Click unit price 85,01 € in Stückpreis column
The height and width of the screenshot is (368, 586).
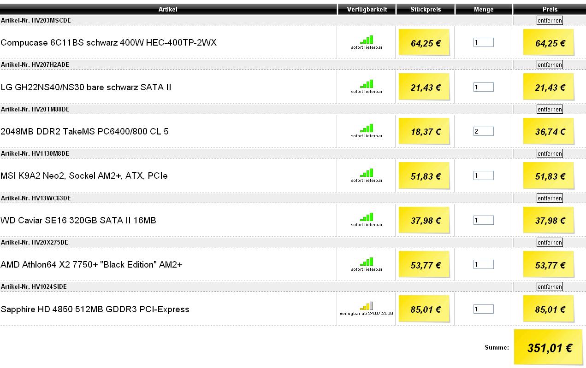424,309
